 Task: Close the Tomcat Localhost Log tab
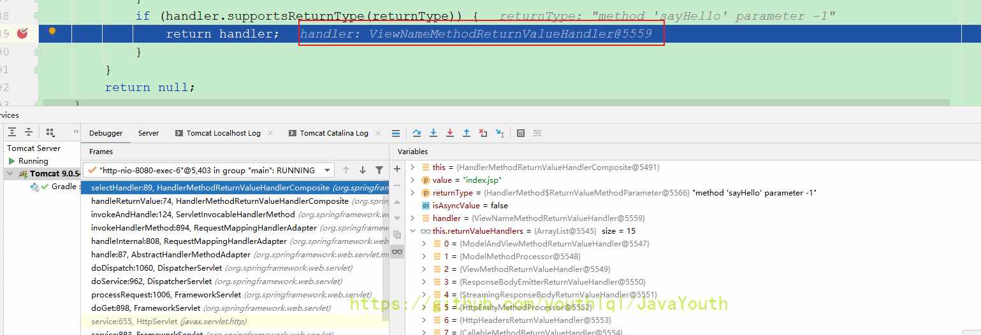[270, 133]
